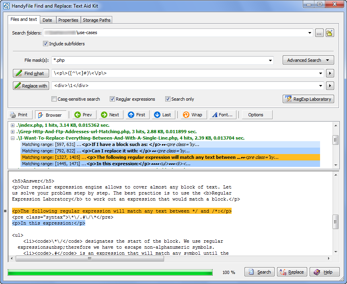Click preview pane scroll right arrow
347x284 pixels.
click(x=329, y=258)
